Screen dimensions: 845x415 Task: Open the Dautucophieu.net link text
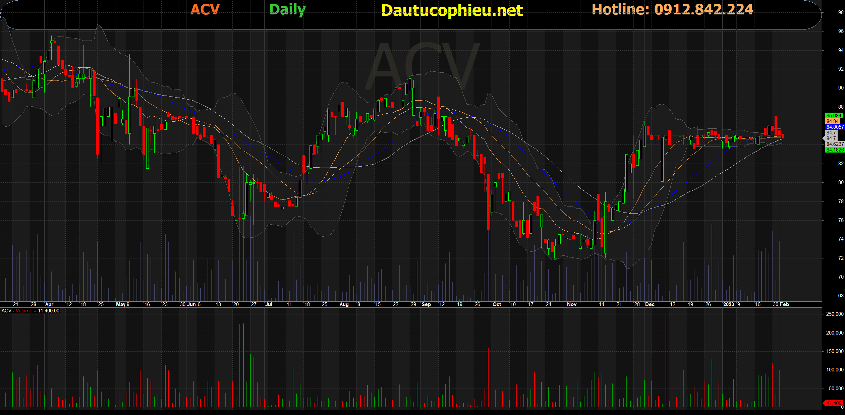[452, 10]
